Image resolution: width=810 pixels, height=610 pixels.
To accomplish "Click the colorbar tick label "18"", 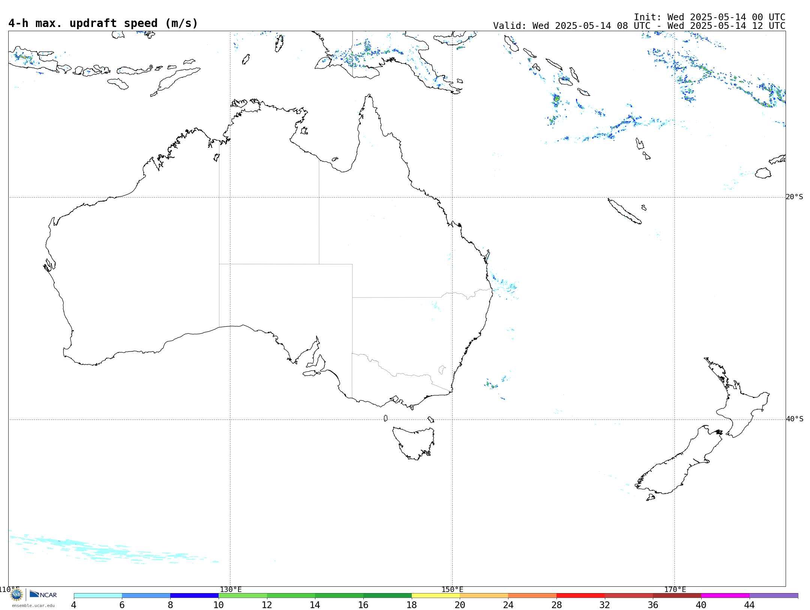I will point(412,605).
